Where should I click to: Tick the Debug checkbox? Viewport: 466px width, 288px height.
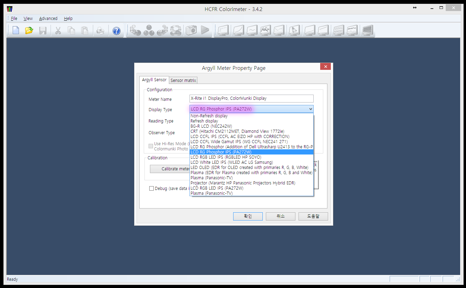click(151, 189)
